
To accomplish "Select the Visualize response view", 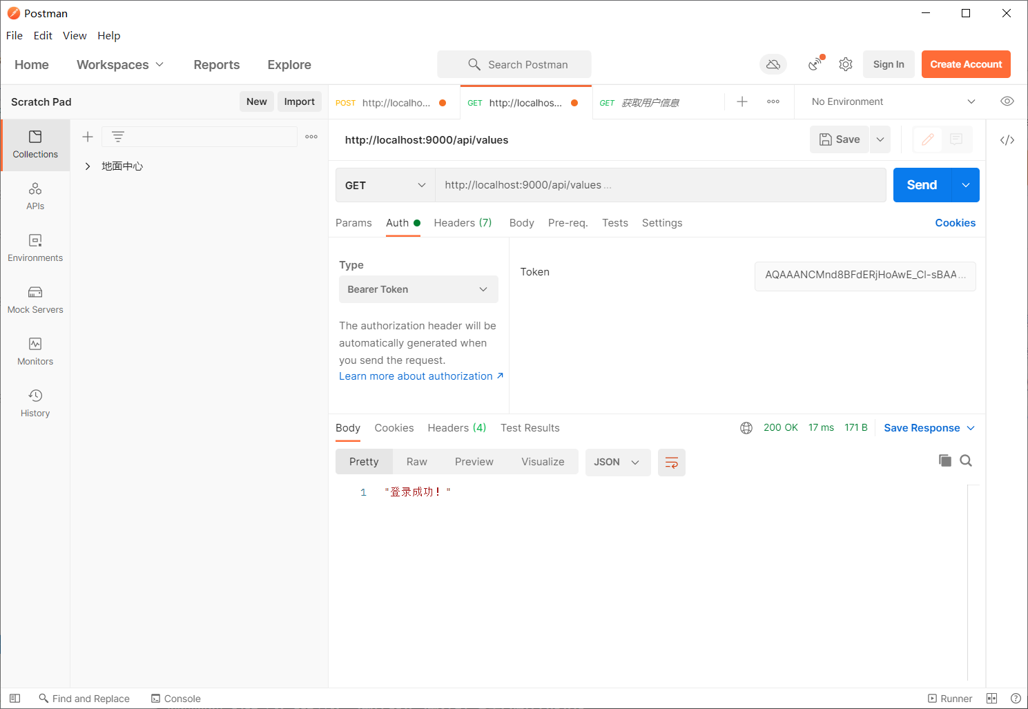I will [543, 462].
